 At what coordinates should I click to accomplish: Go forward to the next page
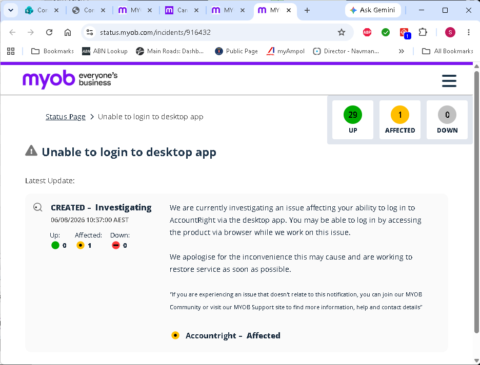coord(31,32)
